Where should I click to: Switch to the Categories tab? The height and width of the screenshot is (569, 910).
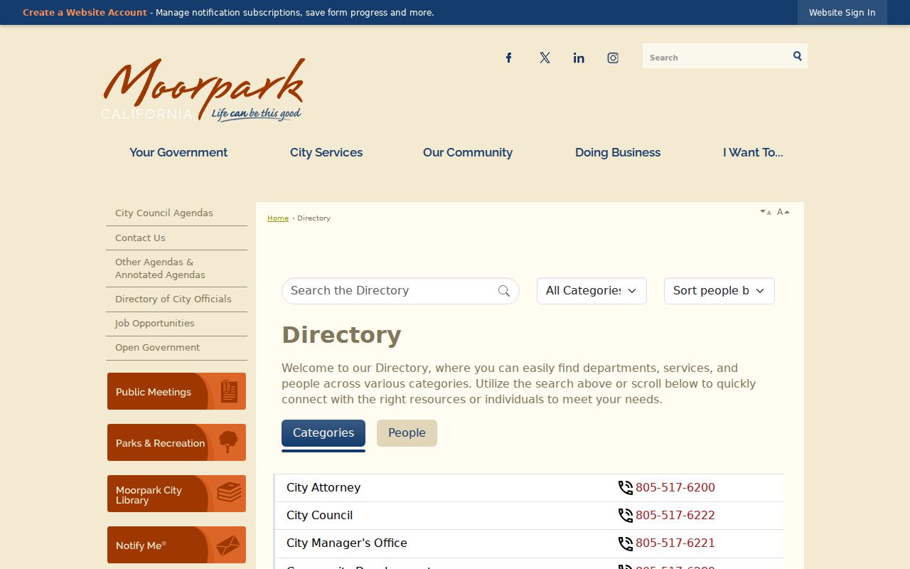323,433
